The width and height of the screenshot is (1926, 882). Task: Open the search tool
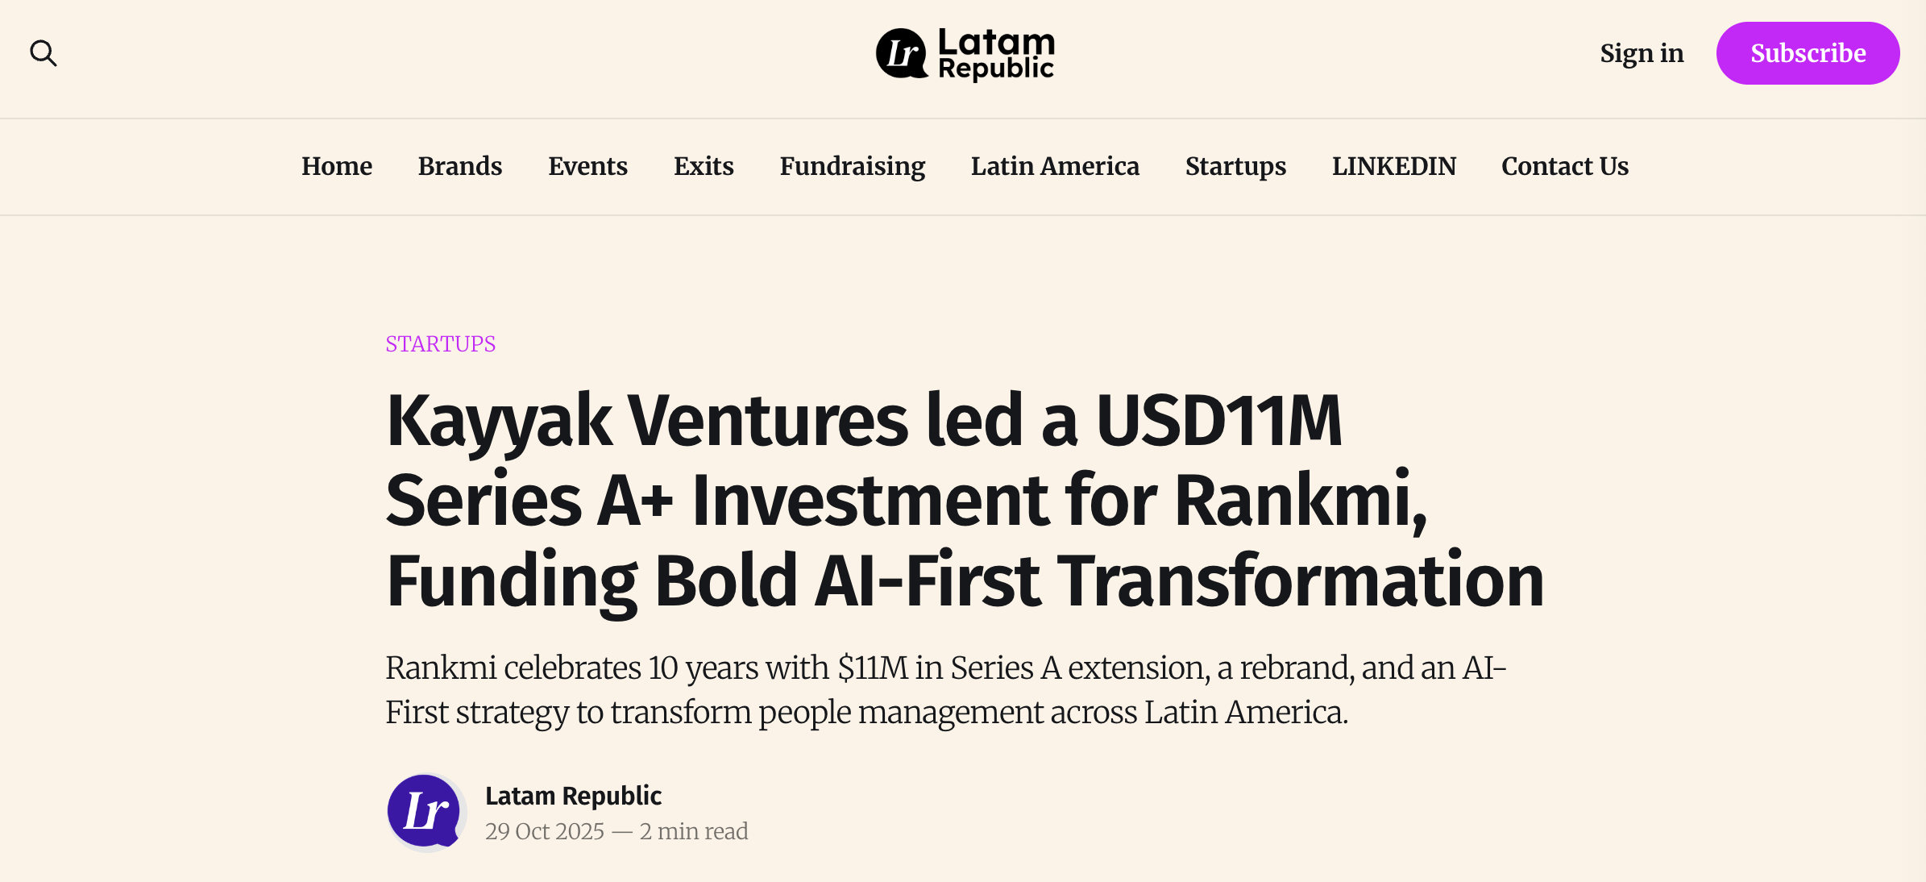click(44, 53)
